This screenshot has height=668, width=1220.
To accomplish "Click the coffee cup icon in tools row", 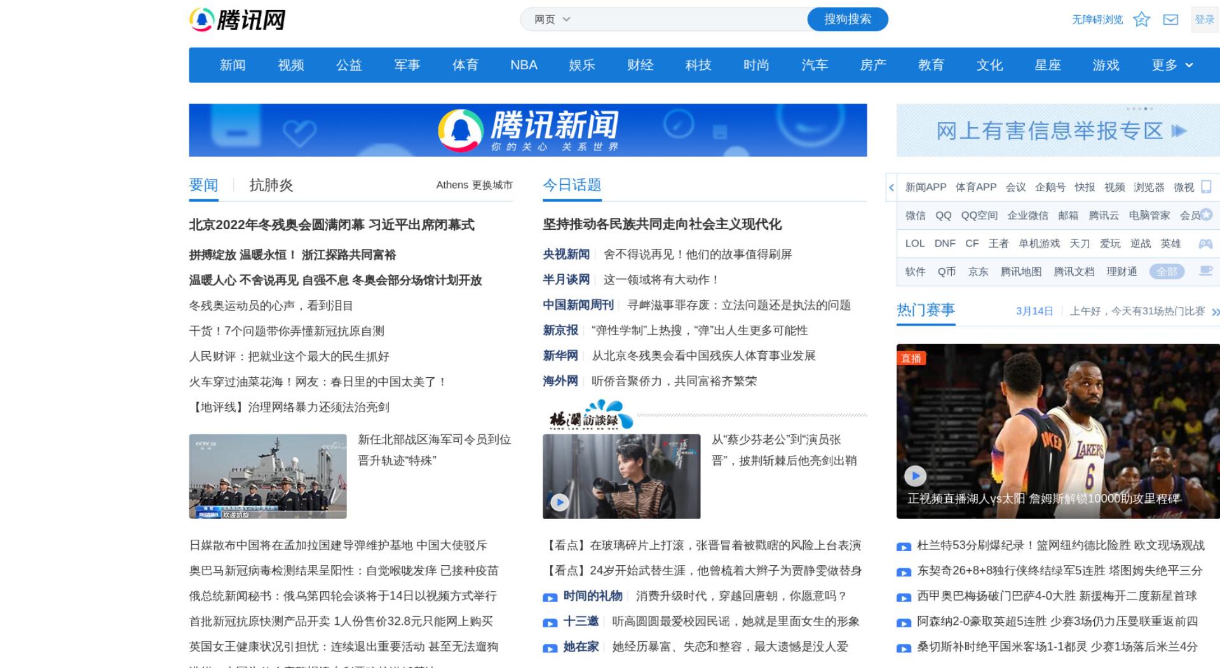I will (1205, 271).
